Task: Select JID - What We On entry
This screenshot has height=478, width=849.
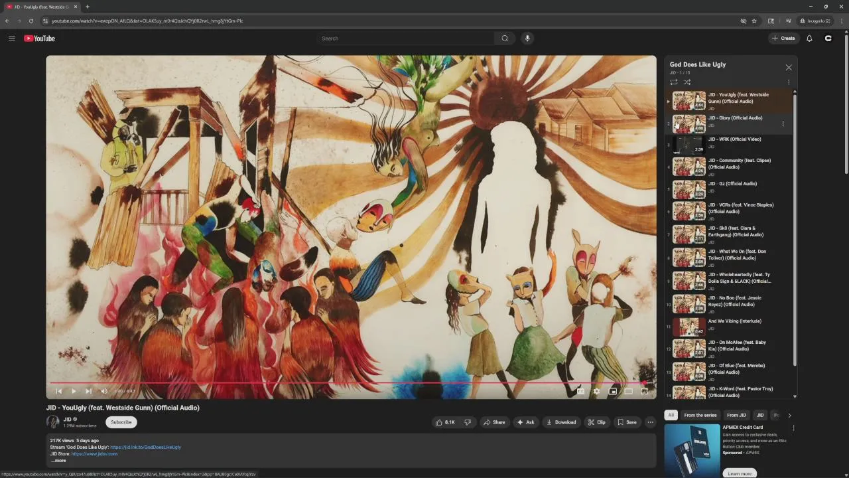Action: (728, 258)
